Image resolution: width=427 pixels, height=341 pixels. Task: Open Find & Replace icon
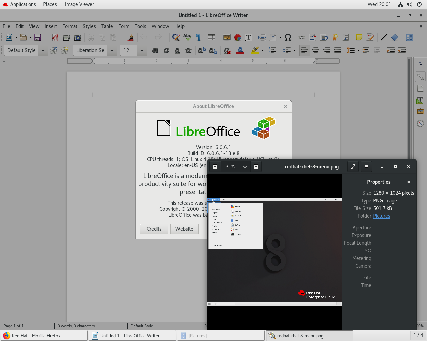pyautogui.click(x=176, y=37)
